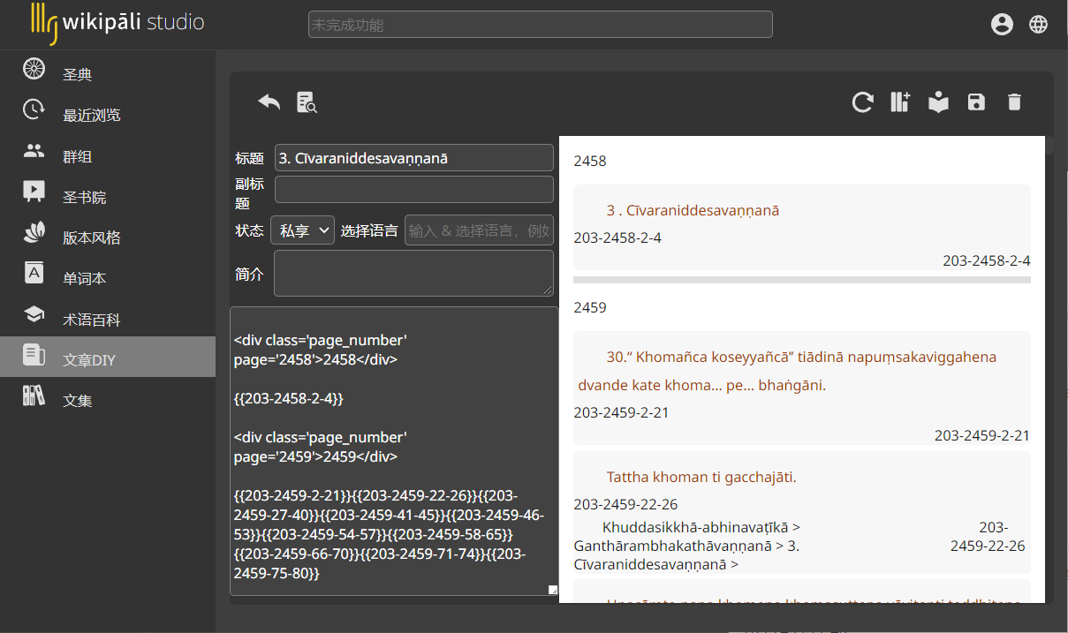
Task: Open the user account avatar icon
Action: pyautogui.click(x=1002, y=25)
